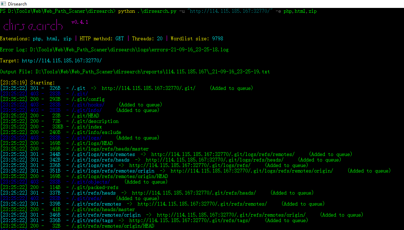
Task: Click the redirect URL ending /.git/refs/remotes/origin/
Action: click(231, 215)
